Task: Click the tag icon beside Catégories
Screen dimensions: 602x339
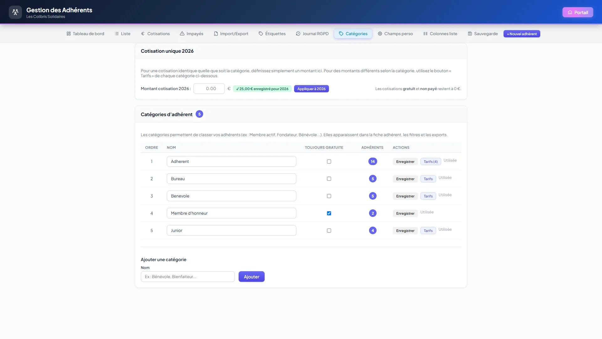Action: [341, 34]
